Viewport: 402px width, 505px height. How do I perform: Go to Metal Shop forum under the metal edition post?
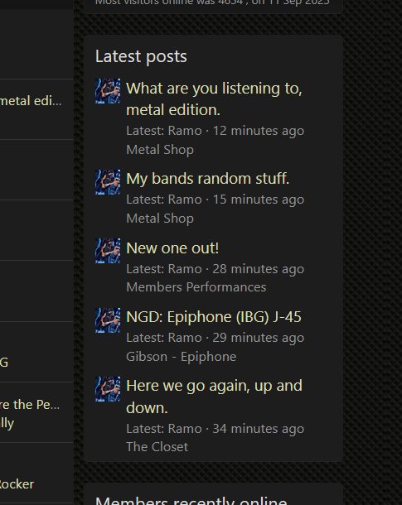pyautogui.click(x=160, y=150)
